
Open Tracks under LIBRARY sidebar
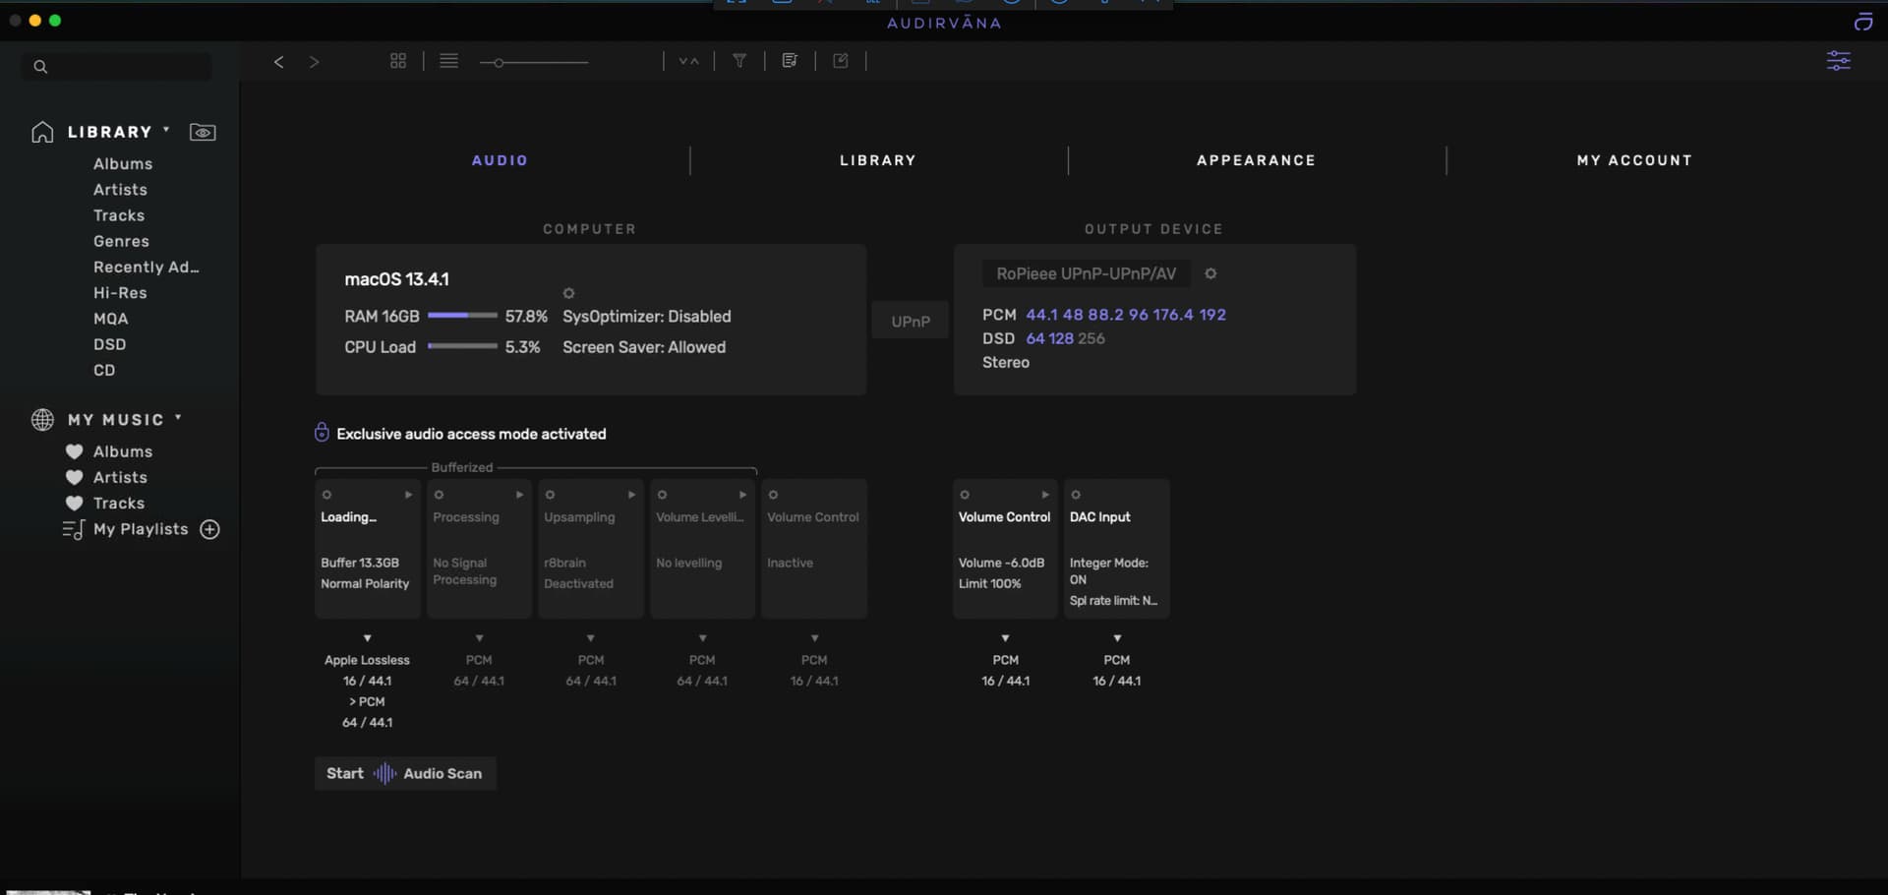119,215
